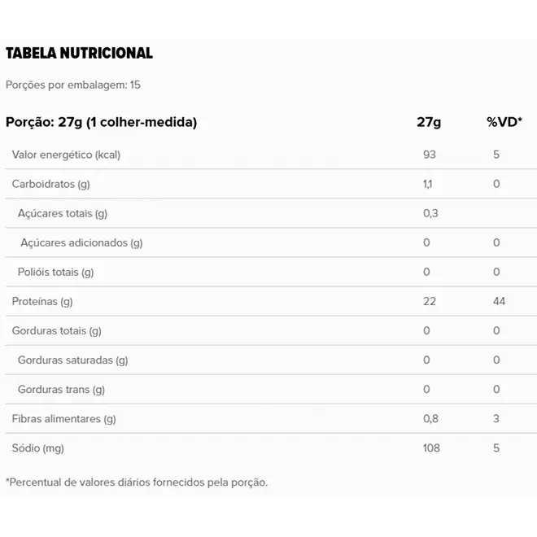Click the Porção: 27g (1 colher-medida) header

tap(102, 122)
